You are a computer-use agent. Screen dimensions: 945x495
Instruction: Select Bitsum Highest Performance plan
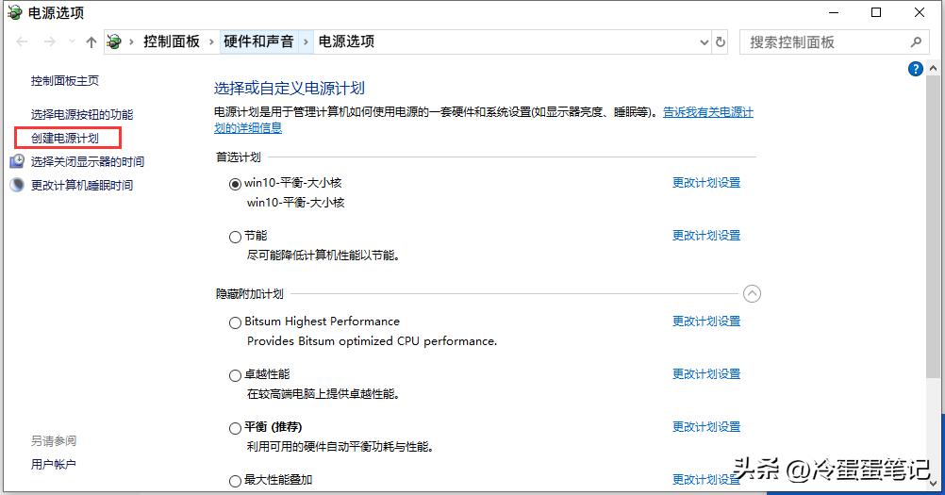pos(235,322)
